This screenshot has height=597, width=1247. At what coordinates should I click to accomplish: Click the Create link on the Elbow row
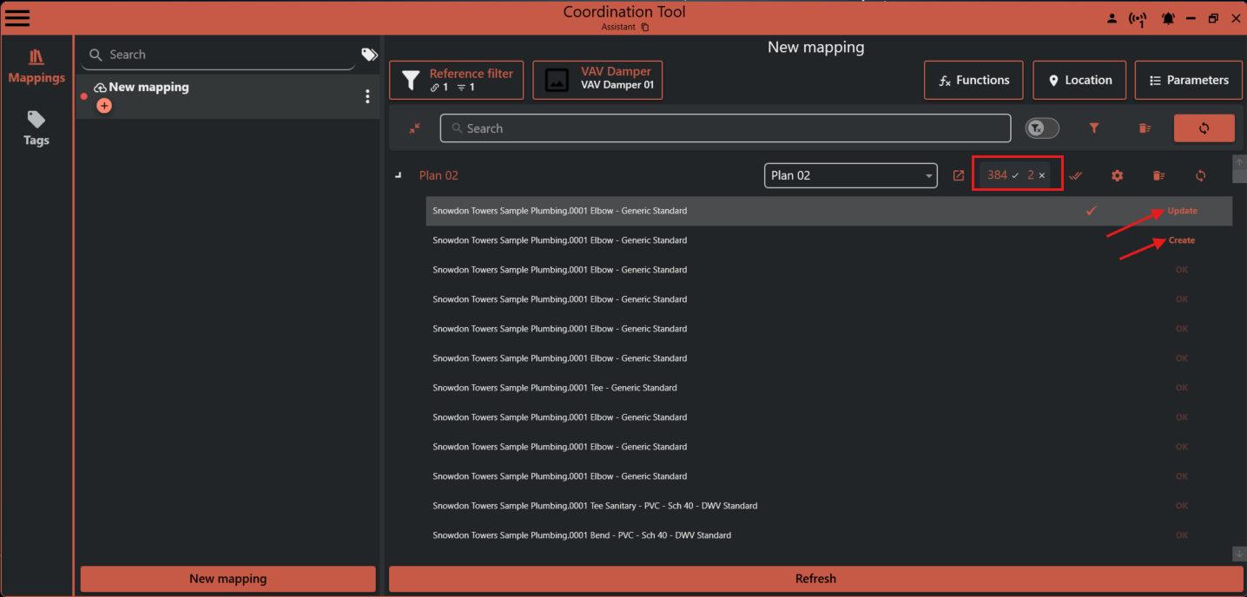click(1180, 240)
